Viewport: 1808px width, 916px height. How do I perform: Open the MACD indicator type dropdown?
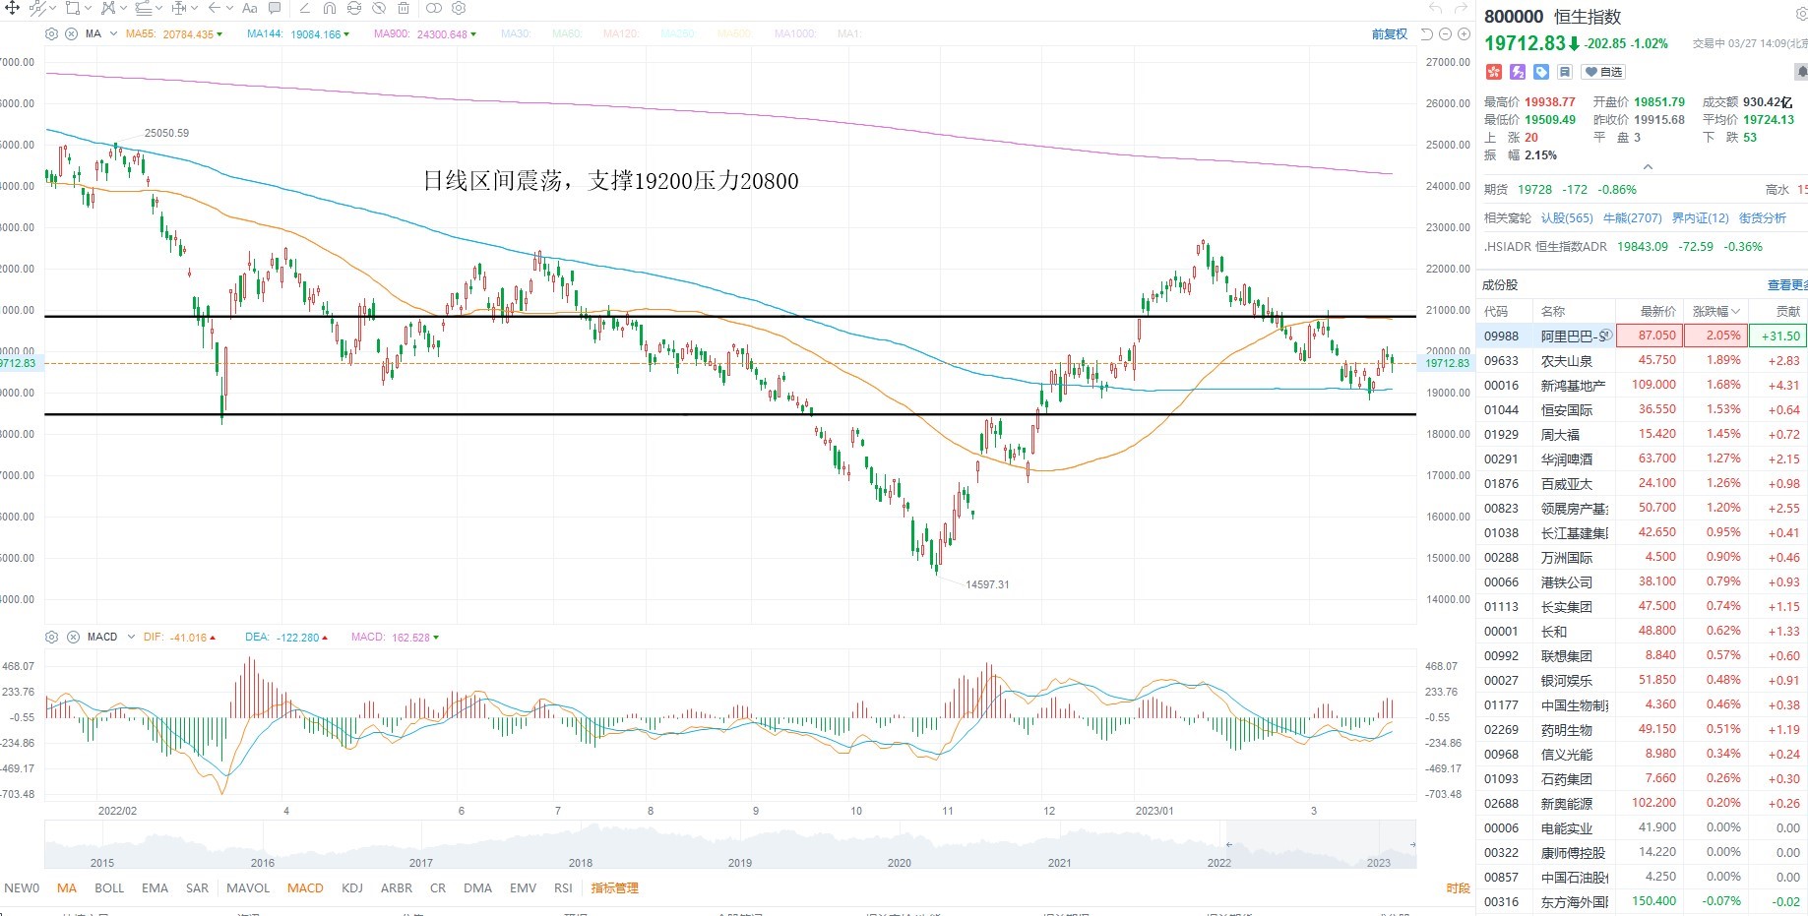[131, 638]
